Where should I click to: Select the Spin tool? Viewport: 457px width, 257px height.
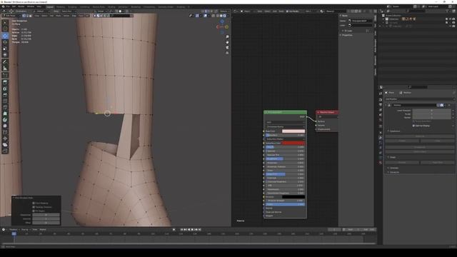pyautogui.click(x=5, y=119)
